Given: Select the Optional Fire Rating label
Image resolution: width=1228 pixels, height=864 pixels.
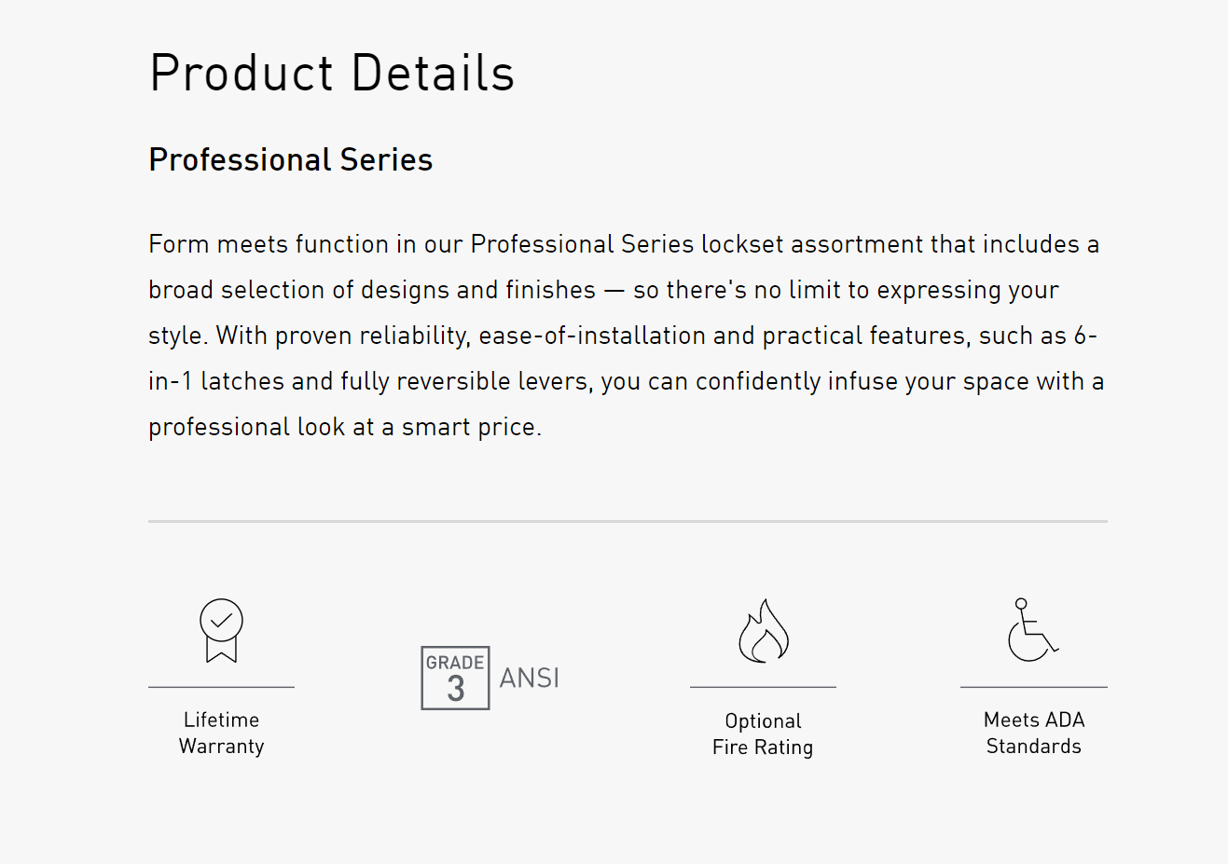Looking at the screenshot, I should (763, 734).
